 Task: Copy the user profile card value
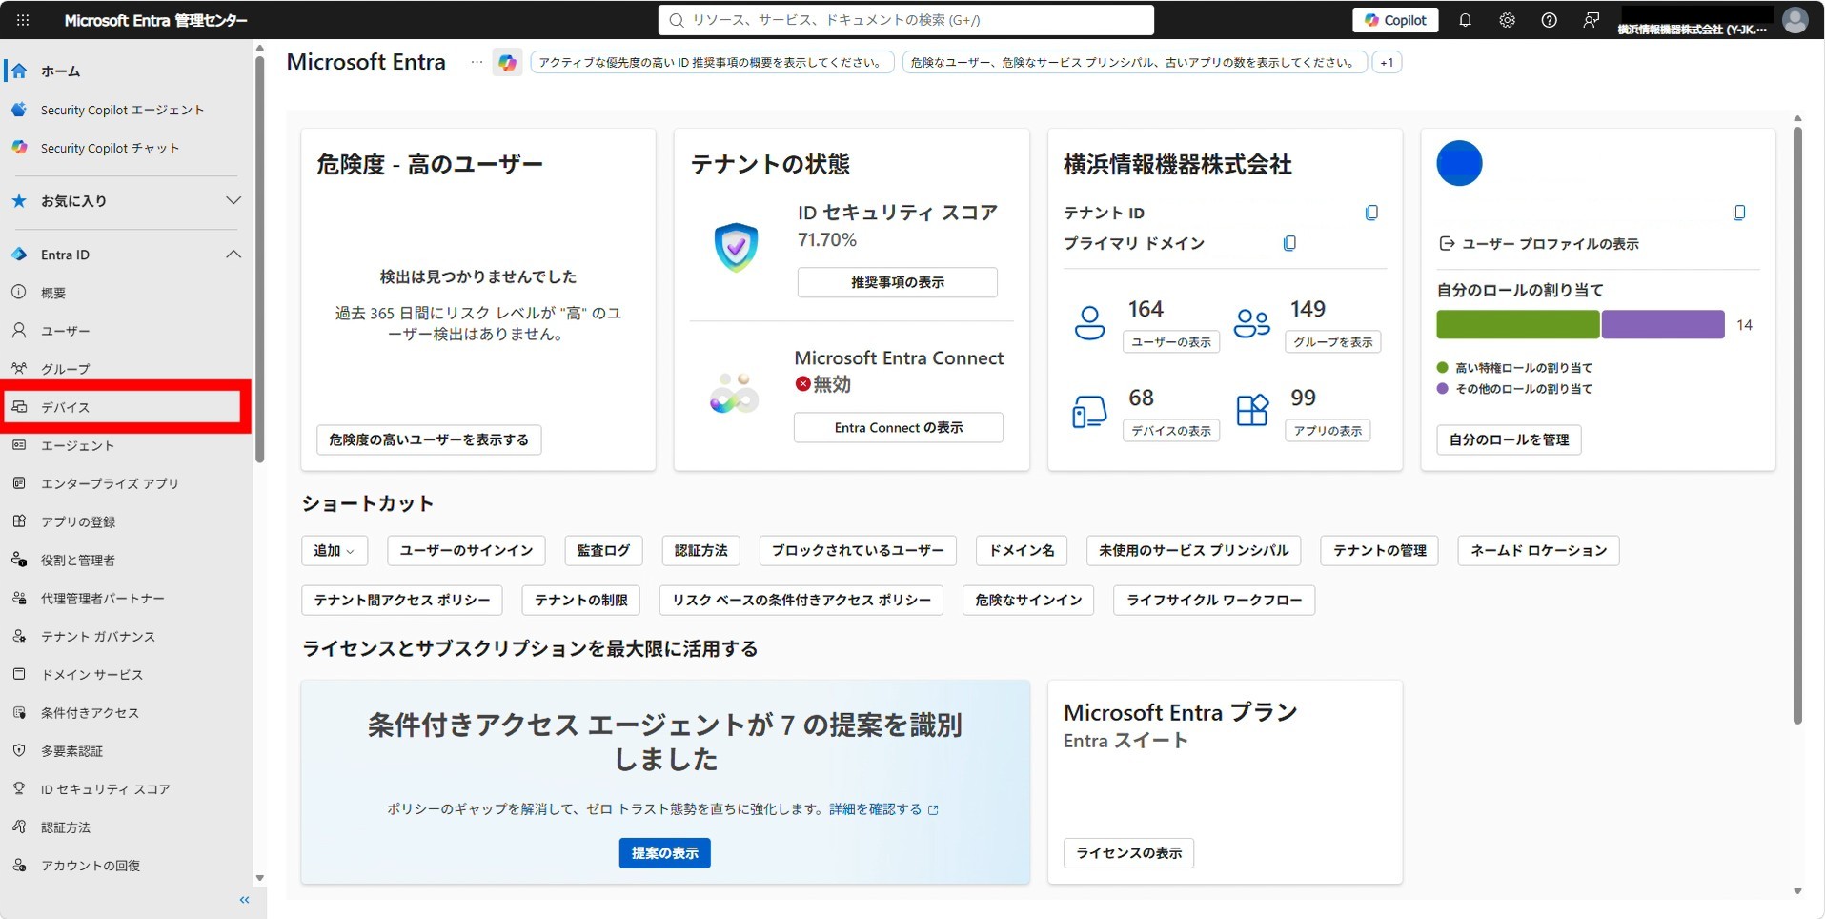1739,213
